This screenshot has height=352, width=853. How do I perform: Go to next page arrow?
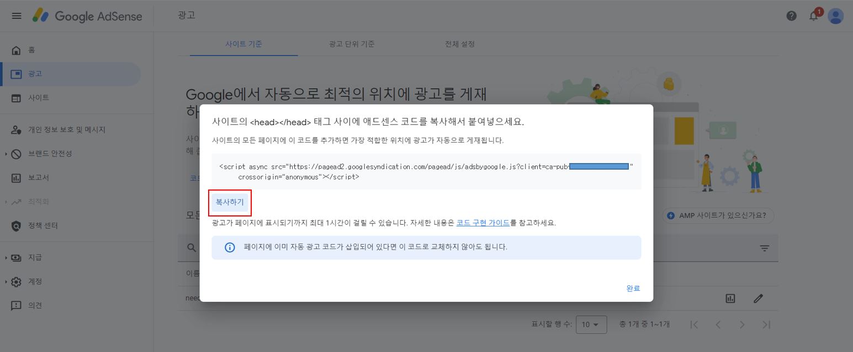click(743, 324)
